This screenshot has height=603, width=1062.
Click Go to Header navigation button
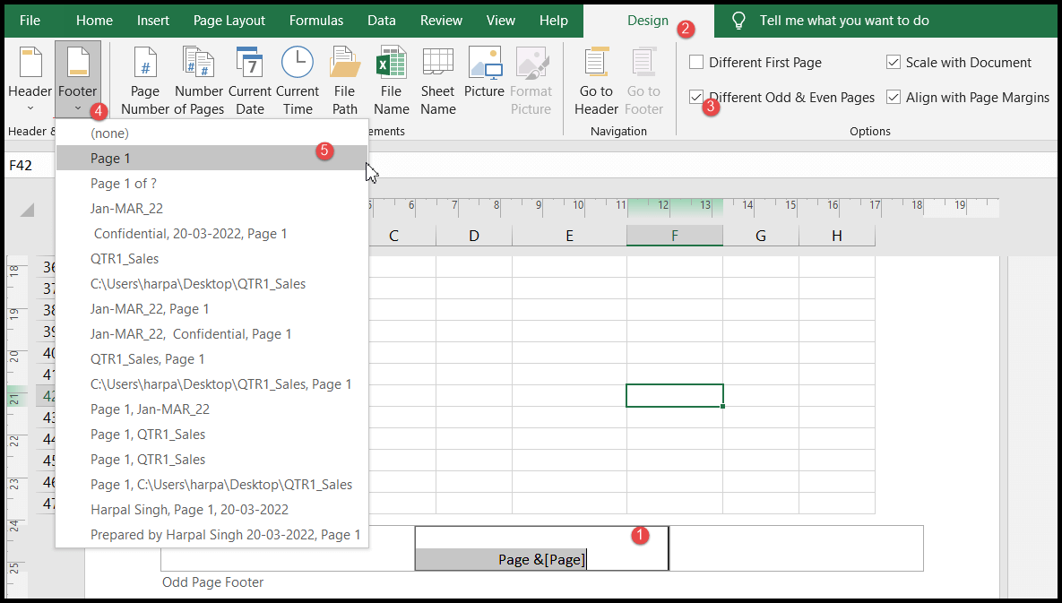tap(596, 81)
